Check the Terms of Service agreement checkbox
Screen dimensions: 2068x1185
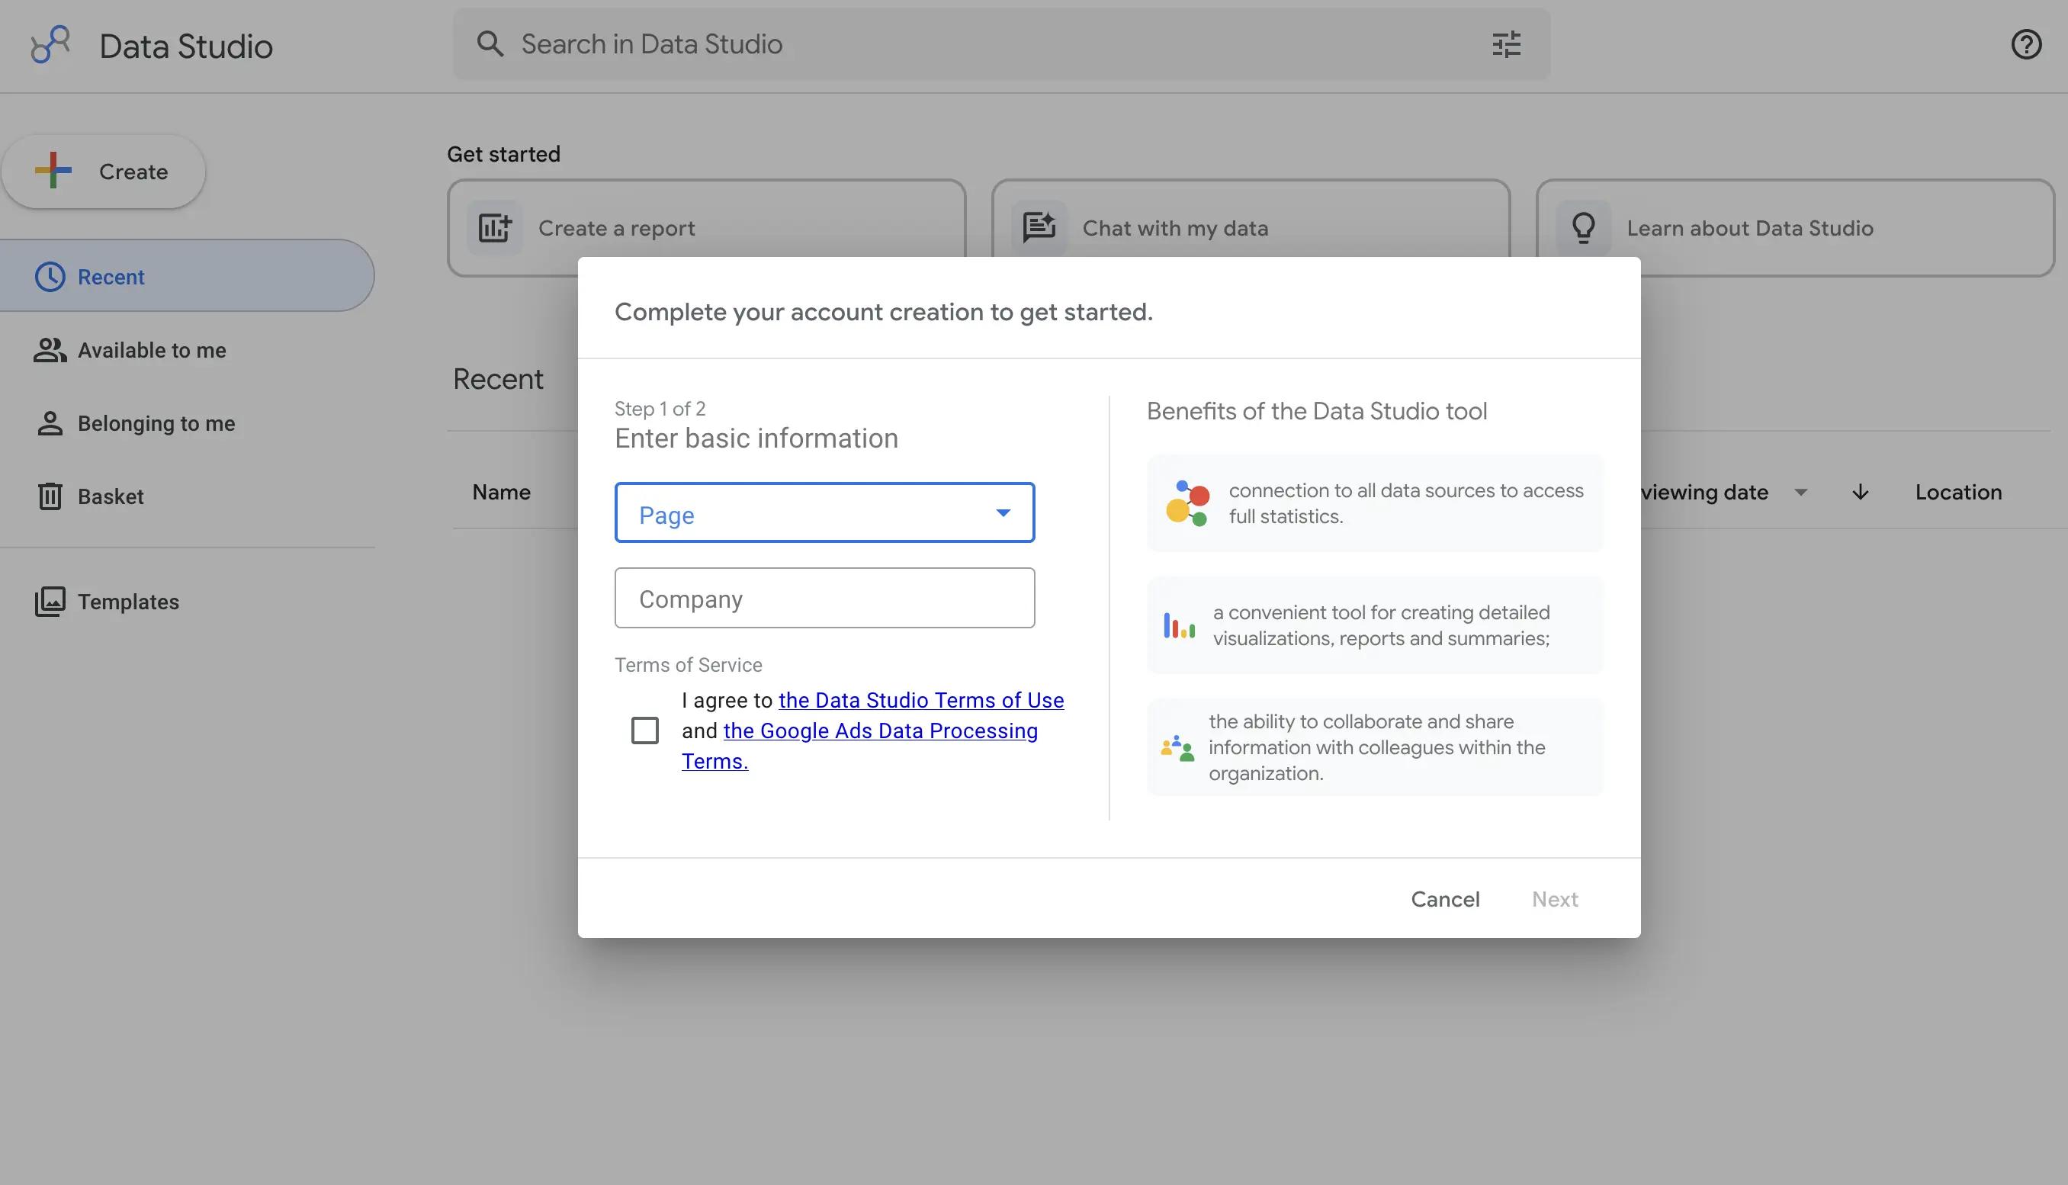coord(644,731)
